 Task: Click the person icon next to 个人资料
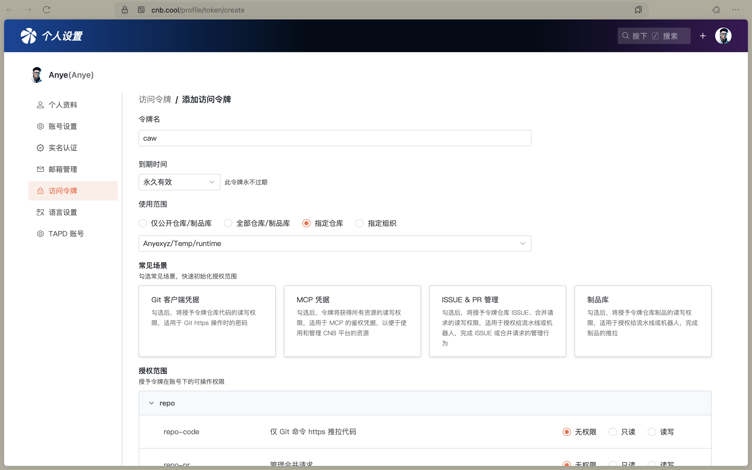(40, 105)
